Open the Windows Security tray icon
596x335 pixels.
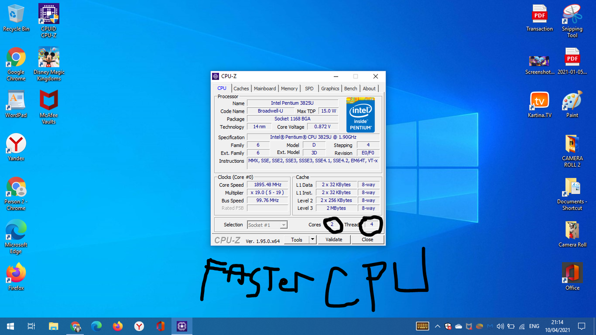(x=448, y=326)
